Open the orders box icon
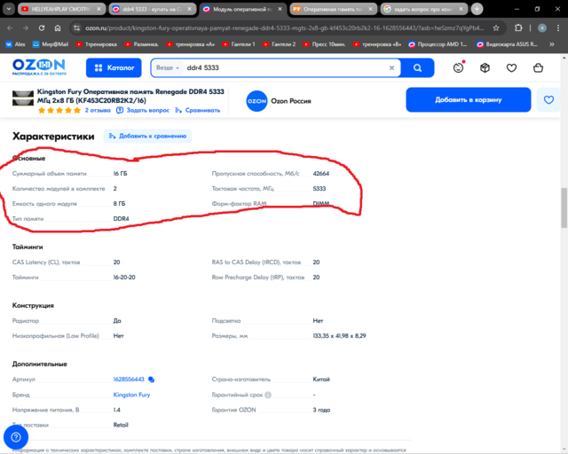This screenshot has height=454, width=568. pos(485,67)
